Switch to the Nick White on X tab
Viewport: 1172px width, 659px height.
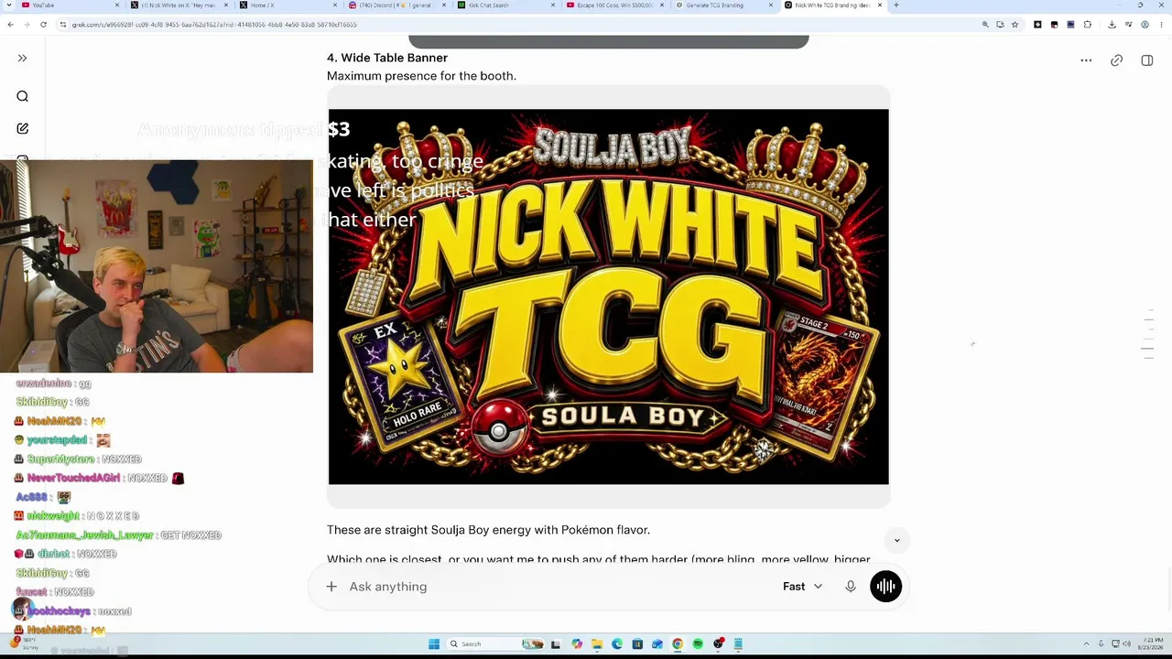pos(178,5)
